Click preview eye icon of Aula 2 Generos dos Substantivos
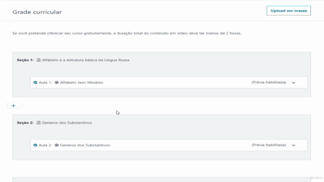The width and height of the screenshot is (324, 182). [x=57, y=145]
